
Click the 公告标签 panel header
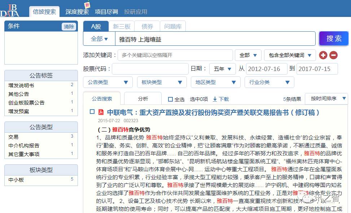click(41, 76)
